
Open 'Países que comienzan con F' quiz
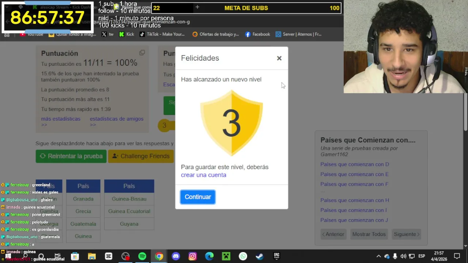click(354, 184)
